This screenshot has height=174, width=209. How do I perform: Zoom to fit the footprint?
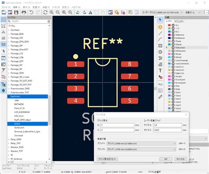point(64,12)
